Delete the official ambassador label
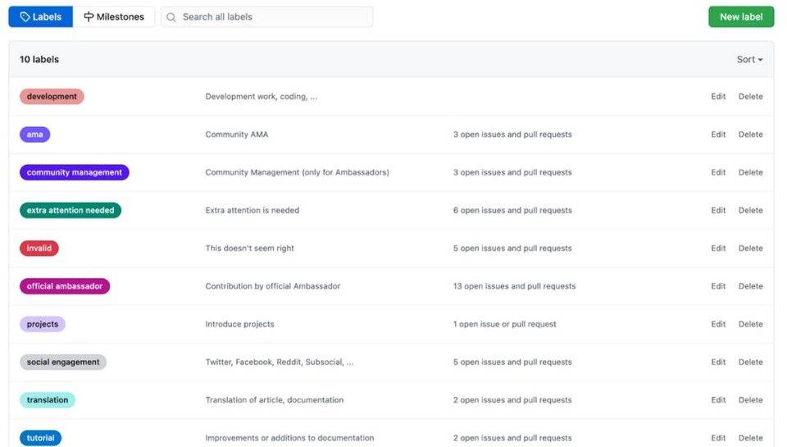This screenshot has height=447, width=787. (x=750, y=286)
